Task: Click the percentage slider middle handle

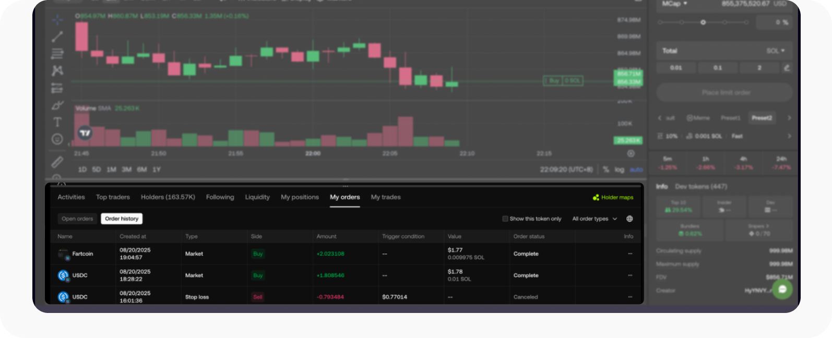Action: click(703, 22)
